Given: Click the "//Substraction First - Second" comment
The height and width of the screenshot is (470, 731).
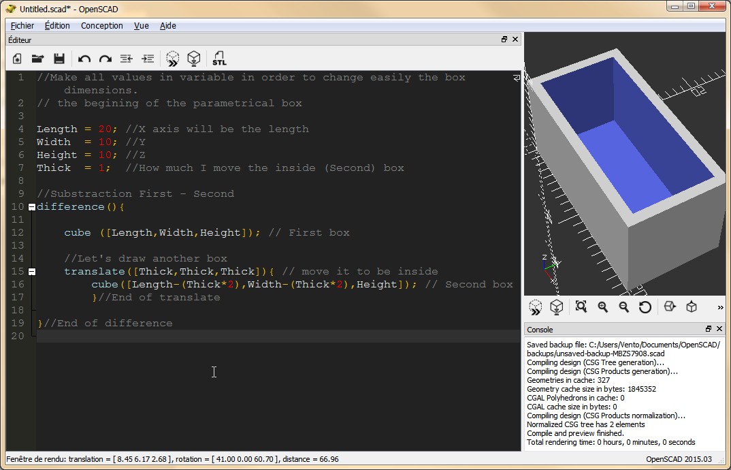Looking at the screenshot, I should coord(135,193).
